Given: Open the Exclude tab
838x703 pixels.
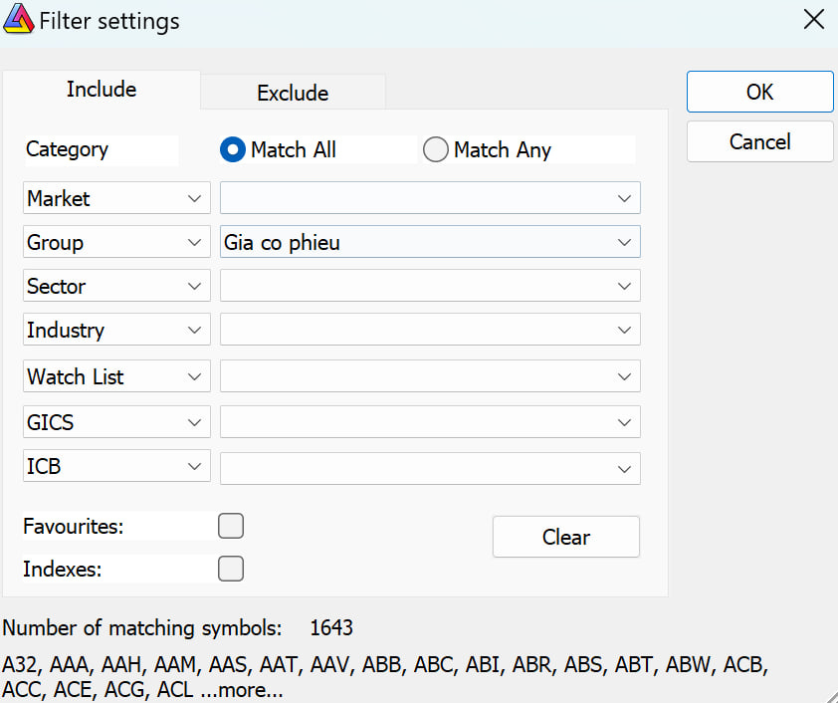Looking at the screenshot, I should coord(293,94).
